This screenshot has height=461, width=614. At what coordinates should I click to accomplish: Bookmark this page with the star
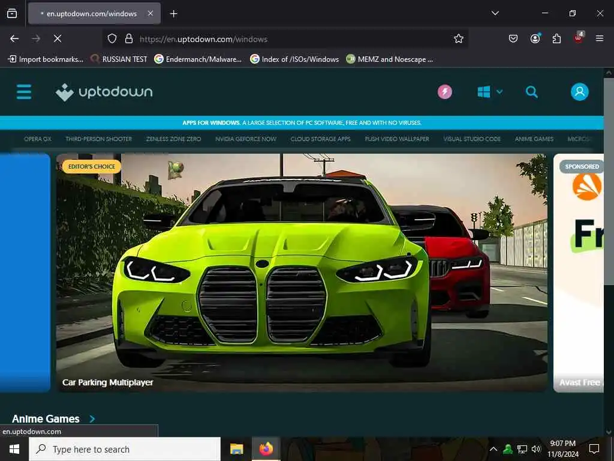(x=459, y=38)
